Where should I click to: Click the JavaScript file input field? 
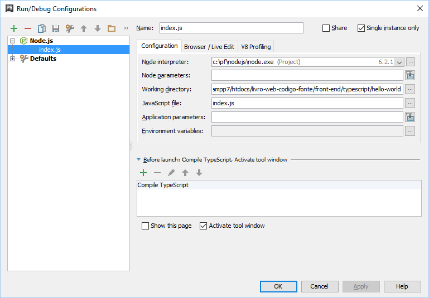(x=307, y=103)
